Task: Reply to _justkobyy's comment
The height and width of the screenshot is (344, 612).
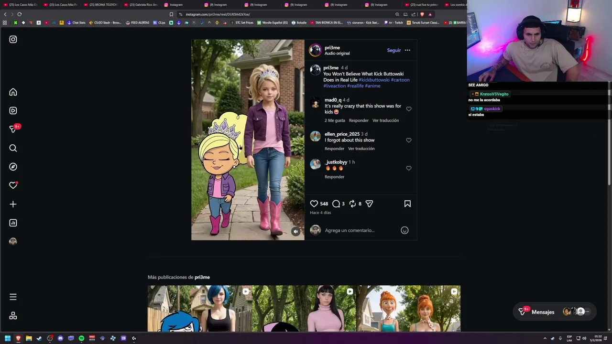Action: (x=334, y=177)
